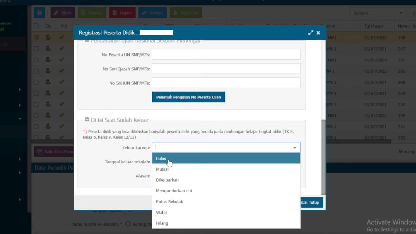Choose Dikeluarkan from the list
416x234 pixels.
(226, 180)
